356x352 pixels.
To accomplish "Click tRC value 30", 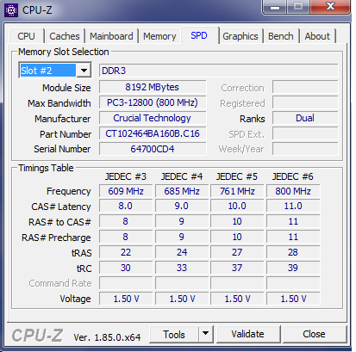I will 126,268.
